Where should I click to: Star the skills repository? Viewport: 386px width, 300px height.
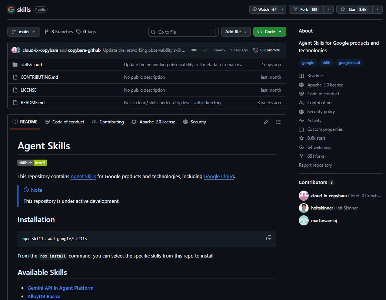tap(354, 9)
